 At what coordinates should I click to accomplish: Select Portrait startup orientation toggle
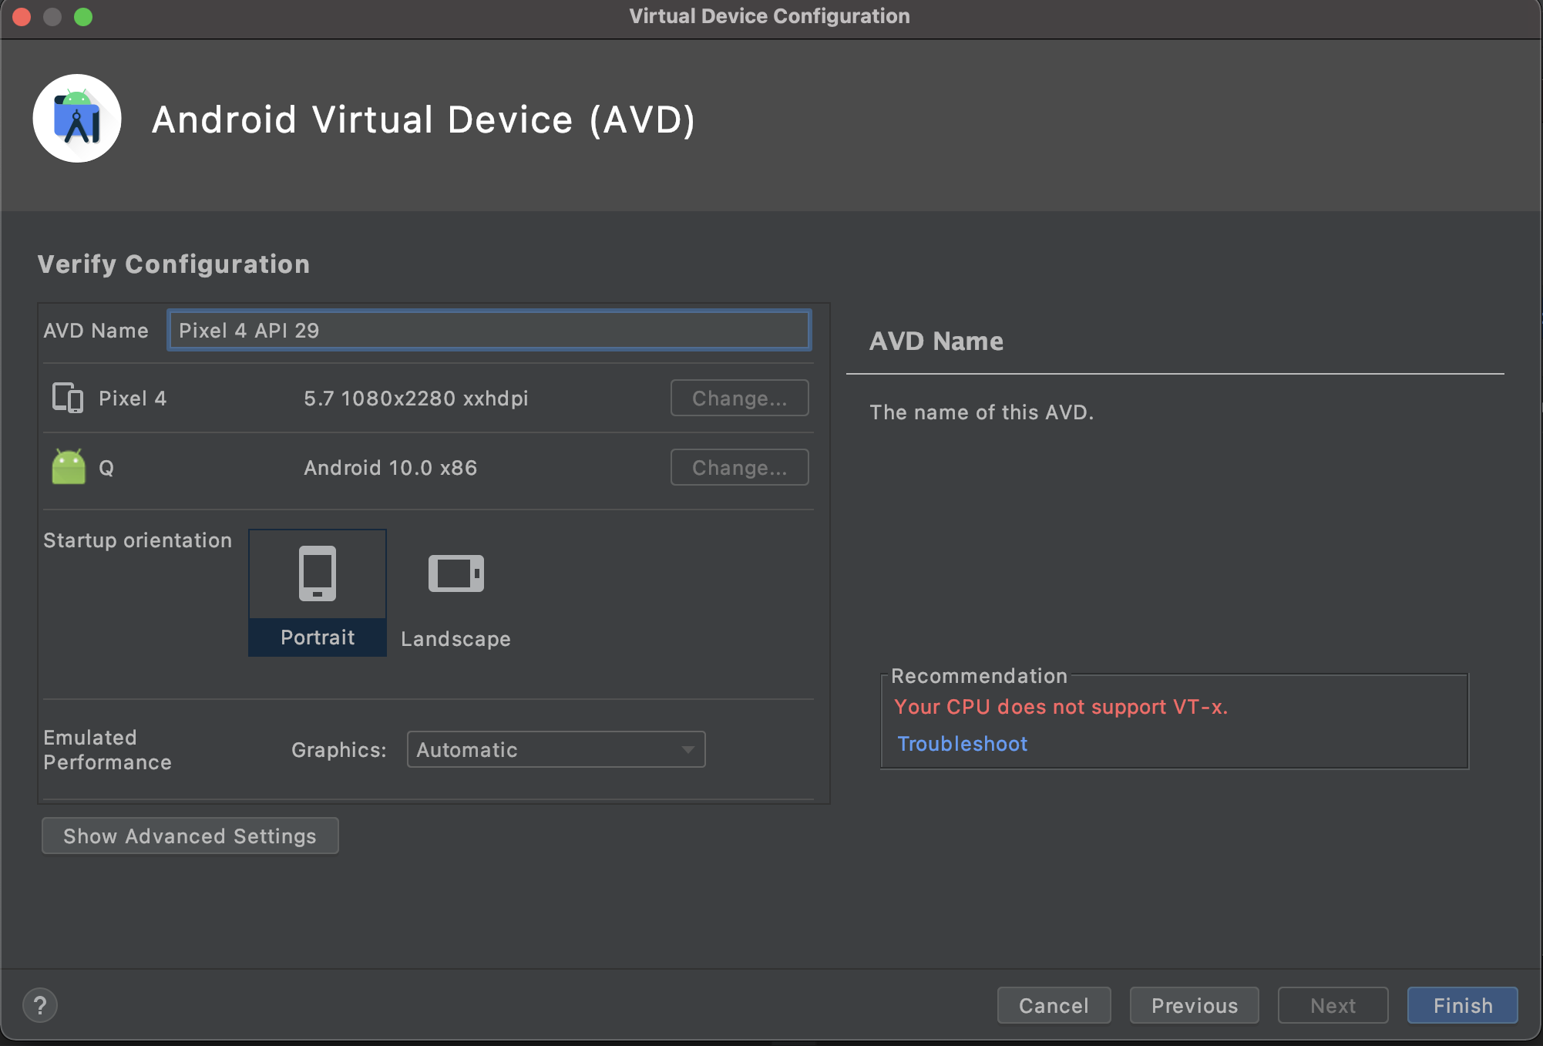pyautogui.click(x=316, y=590)
